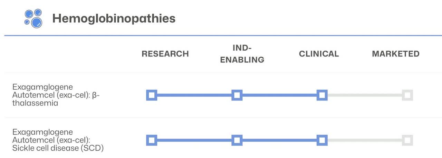The image size is (442, 158).
Task: Click β-thalassemia grey bar between Clinical and Marketed
Action: (x=365, y=95)
